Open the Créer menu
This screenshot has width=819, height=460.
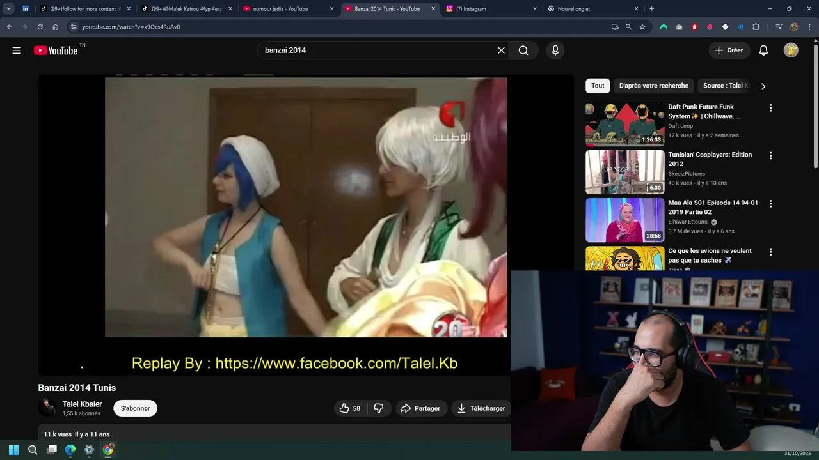729,50
